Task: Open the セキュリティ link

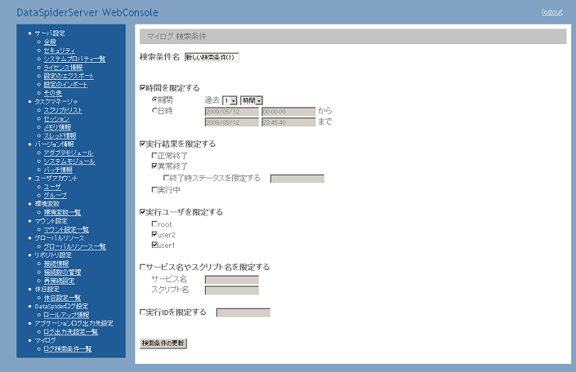Action: 60,51
